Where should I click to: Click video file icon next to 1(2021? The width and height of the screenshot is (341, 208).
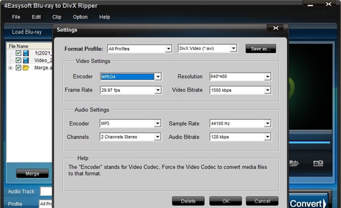click(x=26, y=53)
